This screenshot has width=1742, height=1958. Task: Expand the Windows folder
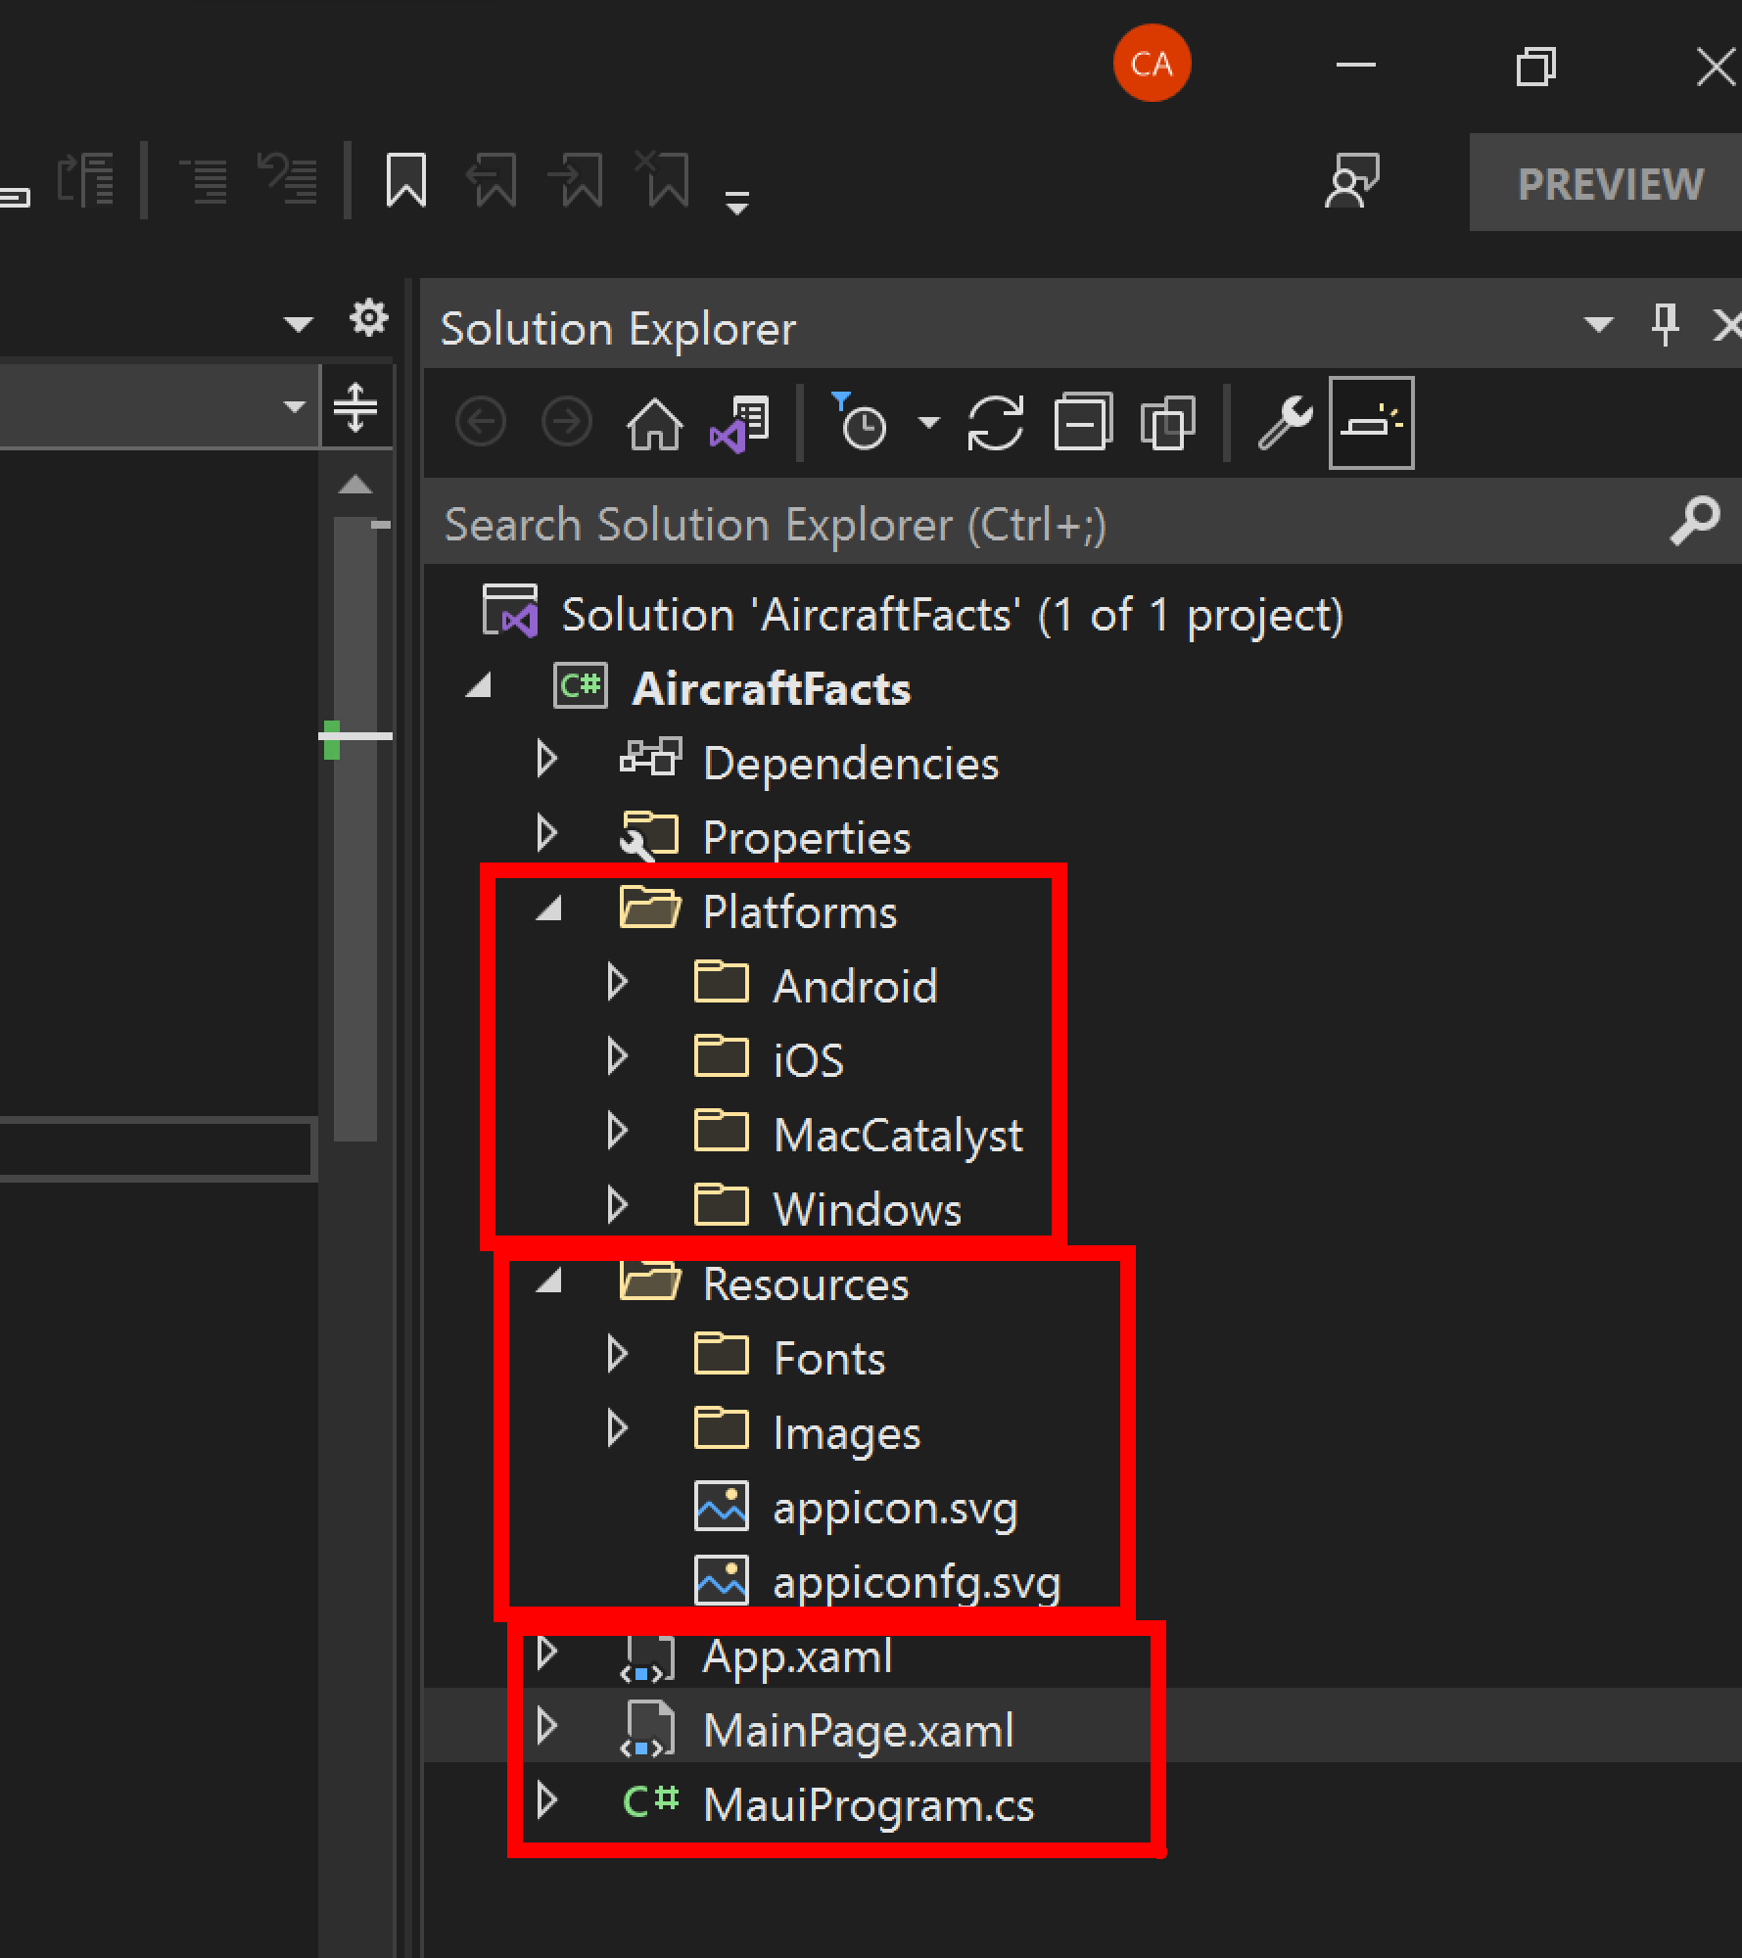click(x=618, y=1206)
